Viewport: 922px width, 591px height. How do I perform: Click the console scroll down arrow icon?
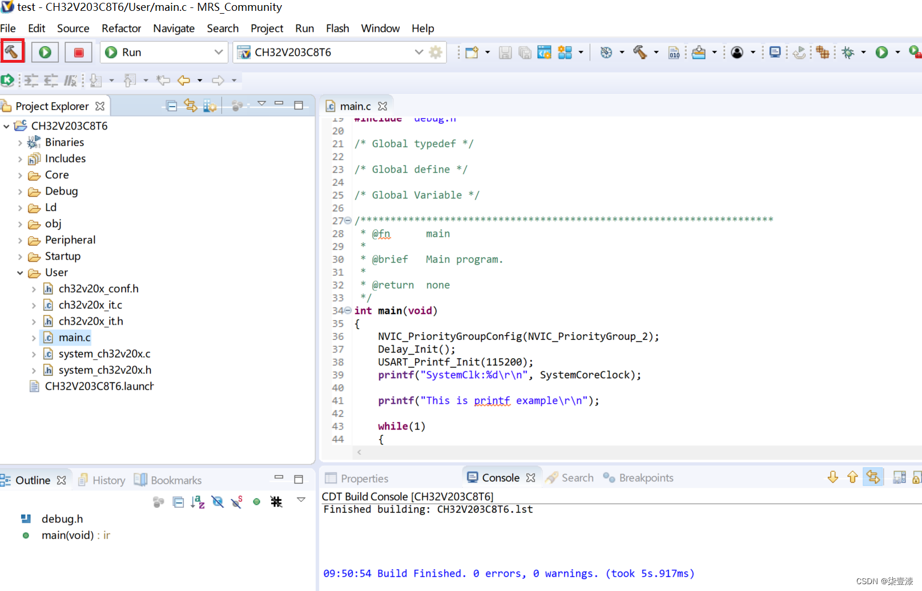pos(833,477)
